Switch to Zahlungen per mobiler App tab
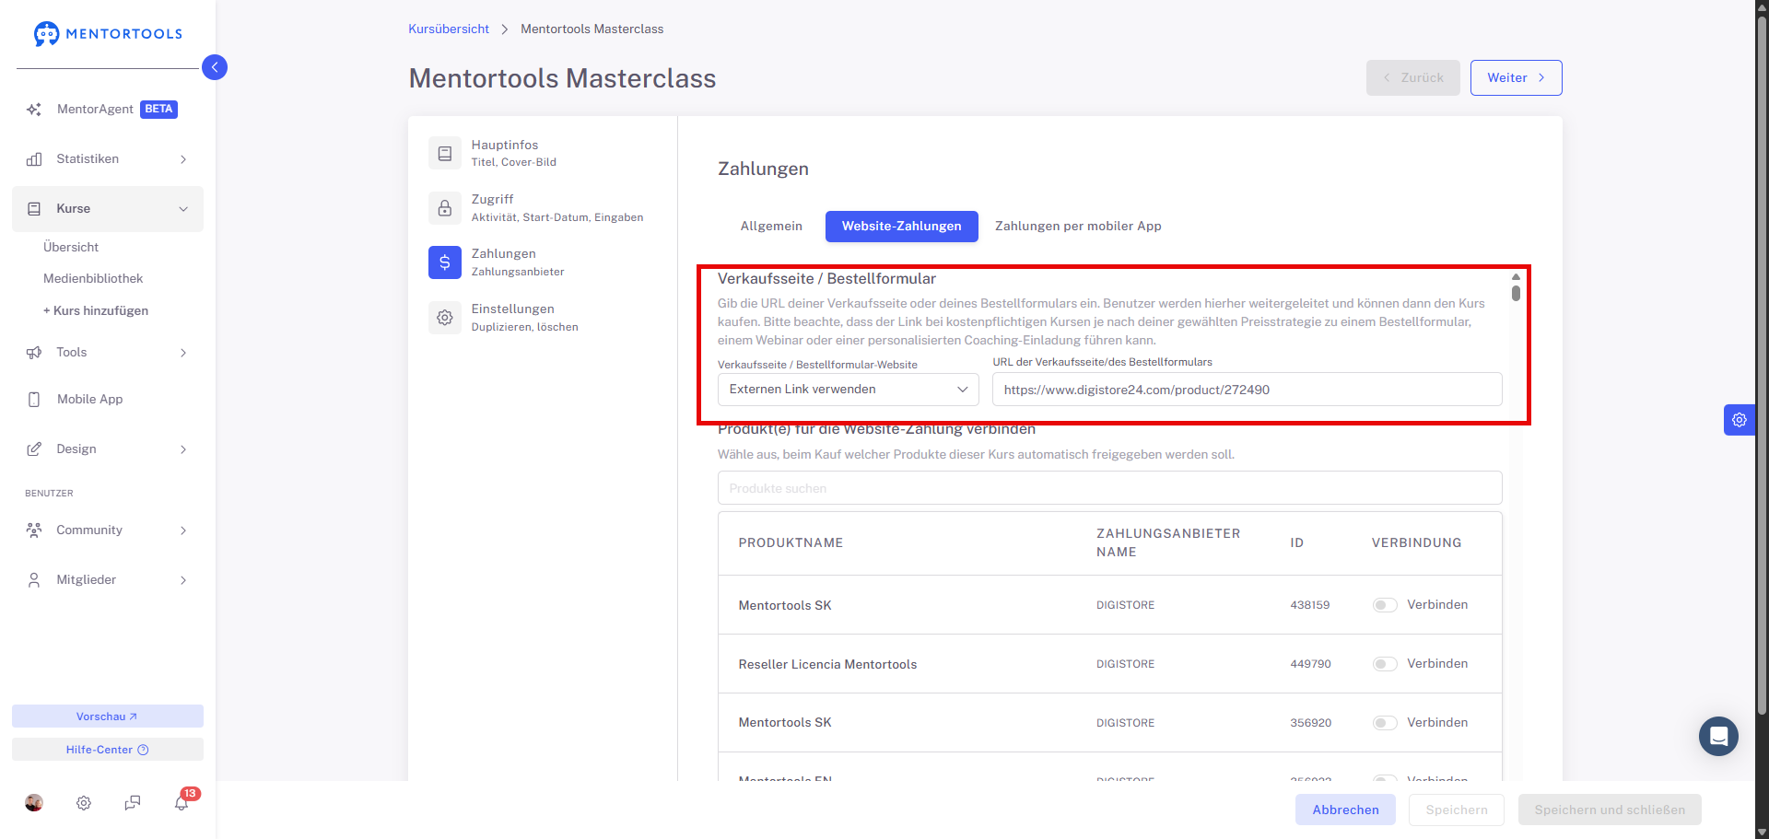The height and width of the screenshot is (839, 1769). pos(1078,227)
